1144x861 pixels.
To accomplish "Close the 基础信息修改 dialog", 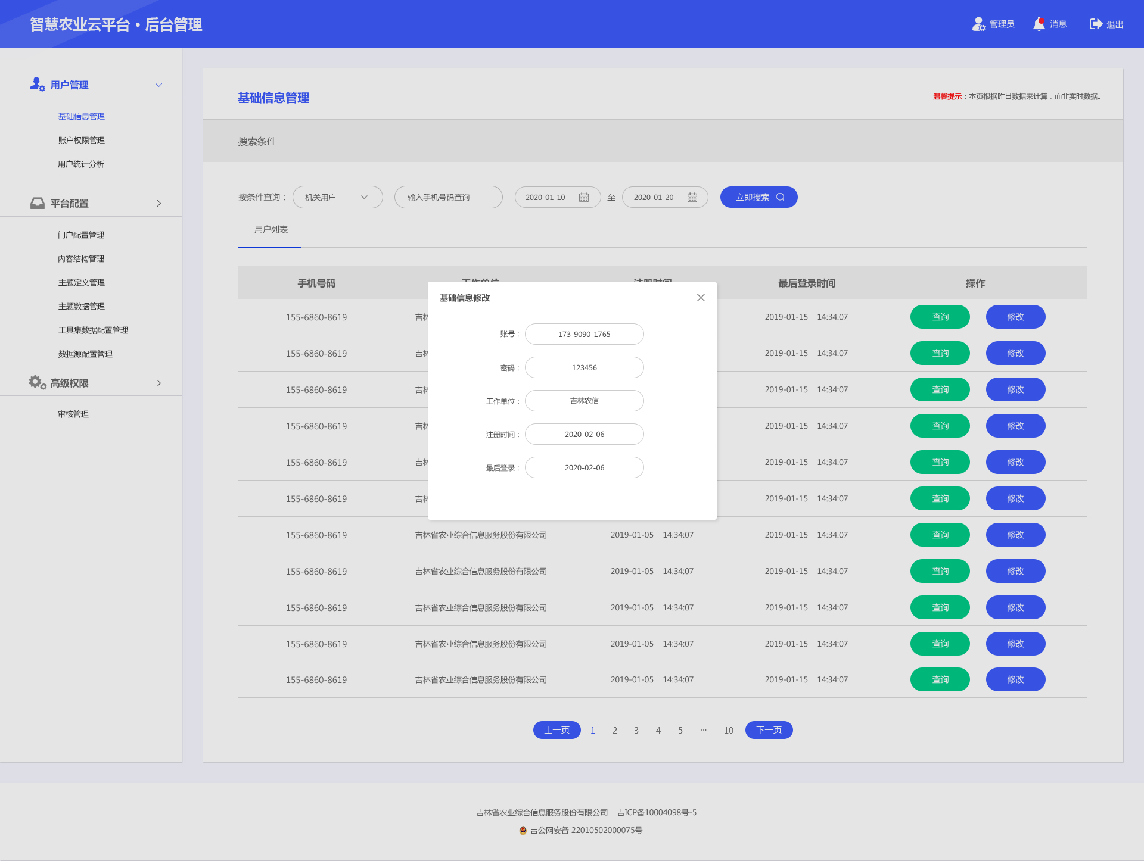I will [701, 298].
